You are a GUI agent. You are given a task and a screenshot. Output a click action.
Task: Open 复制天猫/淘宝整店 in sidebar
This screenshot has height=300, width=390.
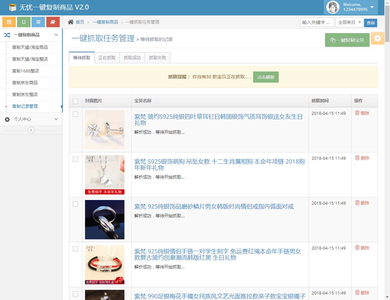click(x=30, y=59)
